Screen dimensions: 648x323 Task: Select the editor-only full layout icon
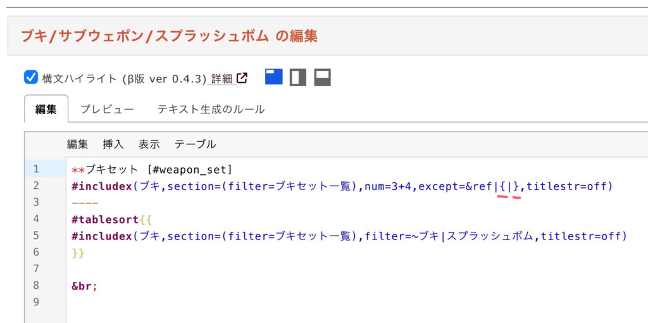[x=273, y=77]
